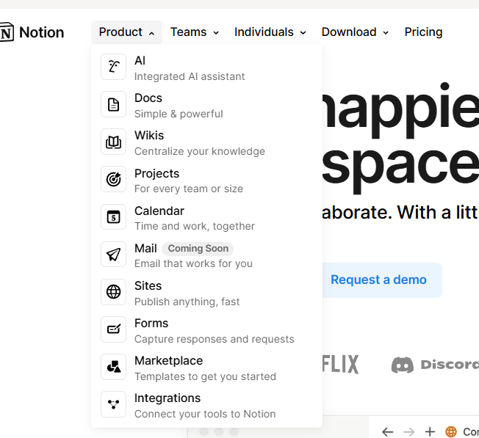Open the Integrations nodes icon
Screen dimensions: 479x438
pos(113,404)
